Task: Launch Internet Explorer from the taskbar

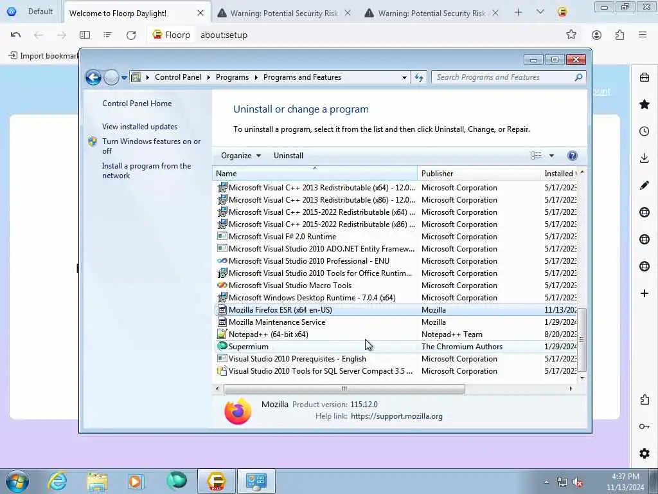Action: [57, 481]
